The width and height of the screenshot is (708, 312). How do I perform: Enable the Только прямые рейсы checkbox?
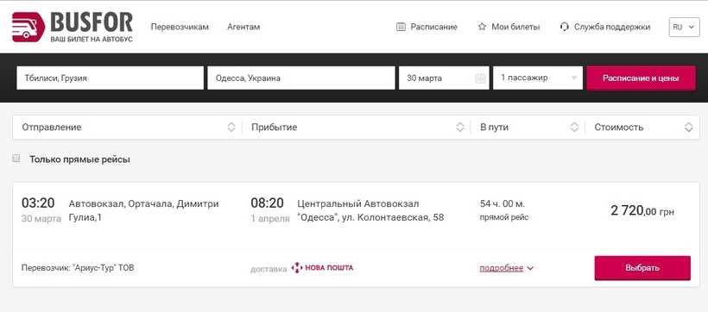[16, 159]
